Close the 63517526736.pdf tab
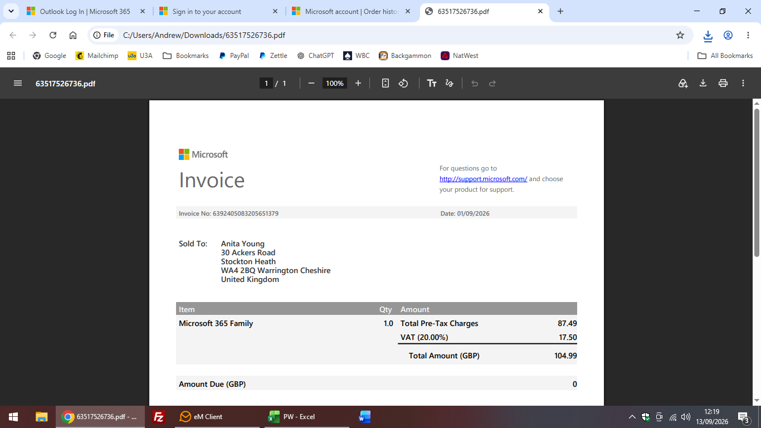 tap(540, 11)
